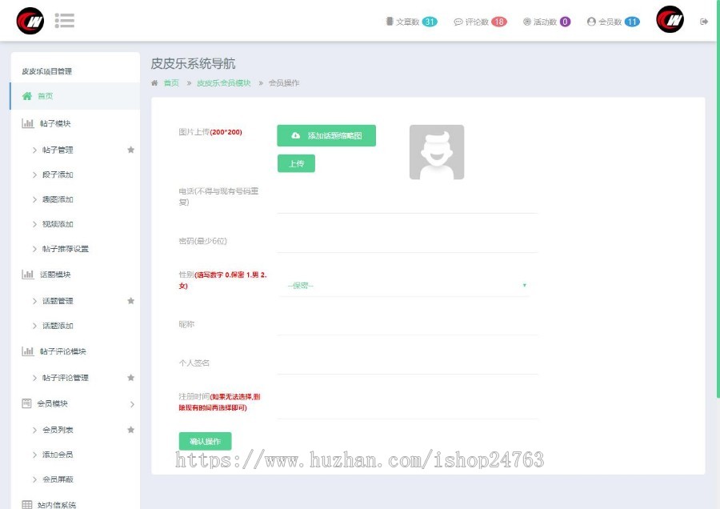Click the star next to 话题管理
The image size is (720, 509).
[x=131, y=301]
